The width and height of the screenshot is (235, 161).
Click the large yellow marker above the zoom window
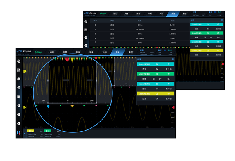[x=72, y=60]
